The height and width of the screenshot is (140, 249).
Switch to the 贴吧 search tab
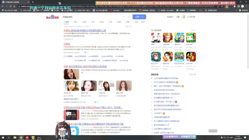pos(84,22)
